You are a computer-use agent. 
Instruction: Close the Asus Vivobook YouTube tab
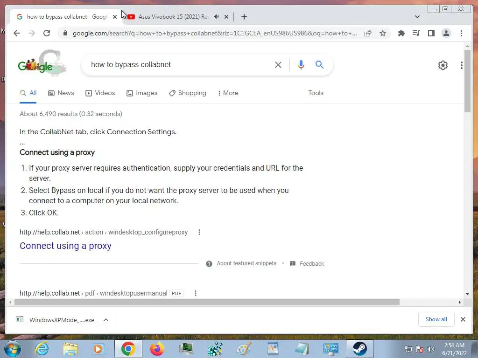tap(226, 17)
